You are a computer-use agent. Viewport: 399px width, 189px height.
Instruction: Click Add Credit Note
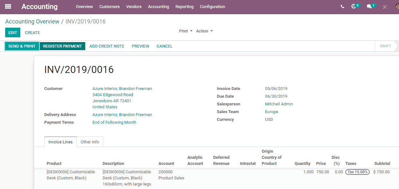pyautogui.click(x=107, y=46)
